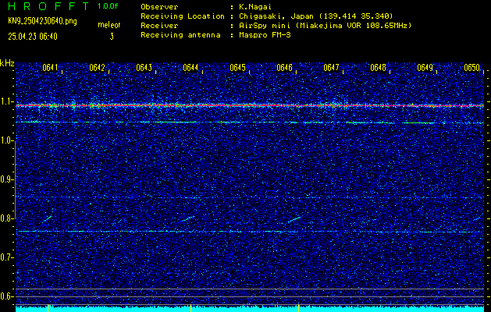Viewport: 491px width, 312px height.
Task: Click the meteor echo streak near 0644
Action: coord(188,218)
